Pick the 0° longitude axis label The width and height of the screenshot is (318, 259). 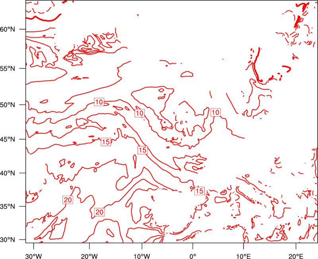tap(192, 256)
